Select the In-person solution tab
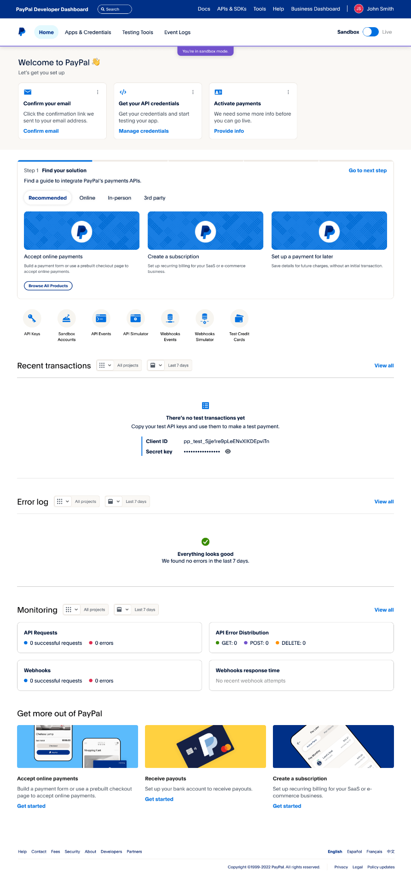 120,198
